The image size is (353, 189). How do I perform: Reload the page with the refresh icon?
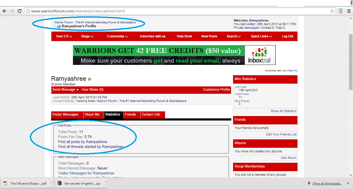pyautogui.click(x=19, y=11)
